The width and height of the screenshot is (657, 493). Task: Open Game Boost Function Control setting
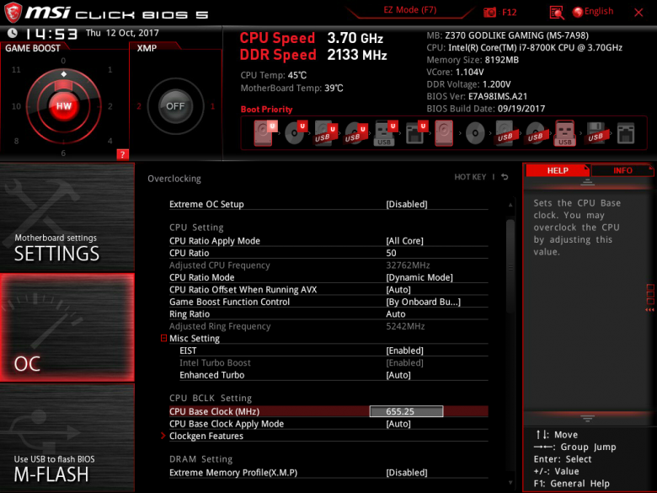328,302
